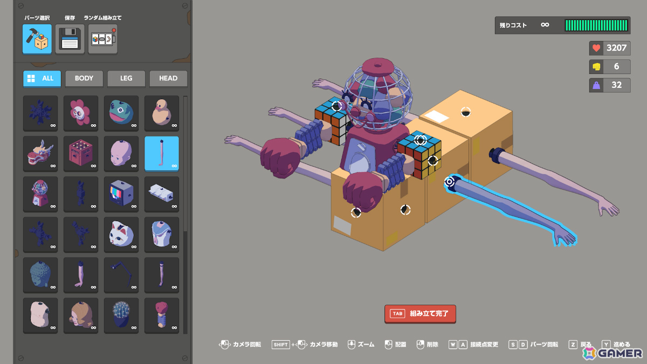Pick the pale mannequin torso part
The image size is (647, 364).
pos(40,315)
